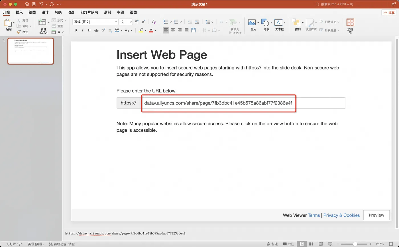The height and width of the screenshot is (247, 399).
Task: Open Add-ins (加载项) grid icon
Action: coord(350,22)
